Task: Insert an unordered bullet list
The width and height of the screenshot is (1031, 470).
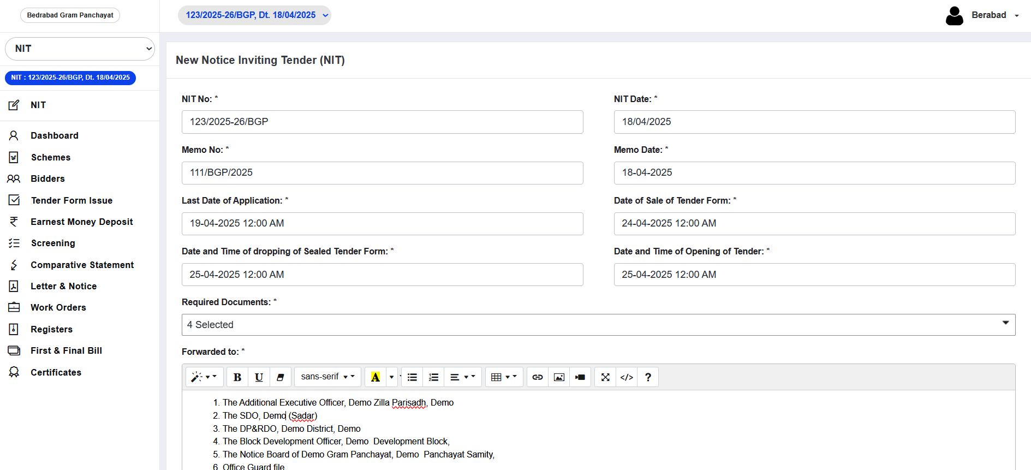Action: (x=412, y=377)
